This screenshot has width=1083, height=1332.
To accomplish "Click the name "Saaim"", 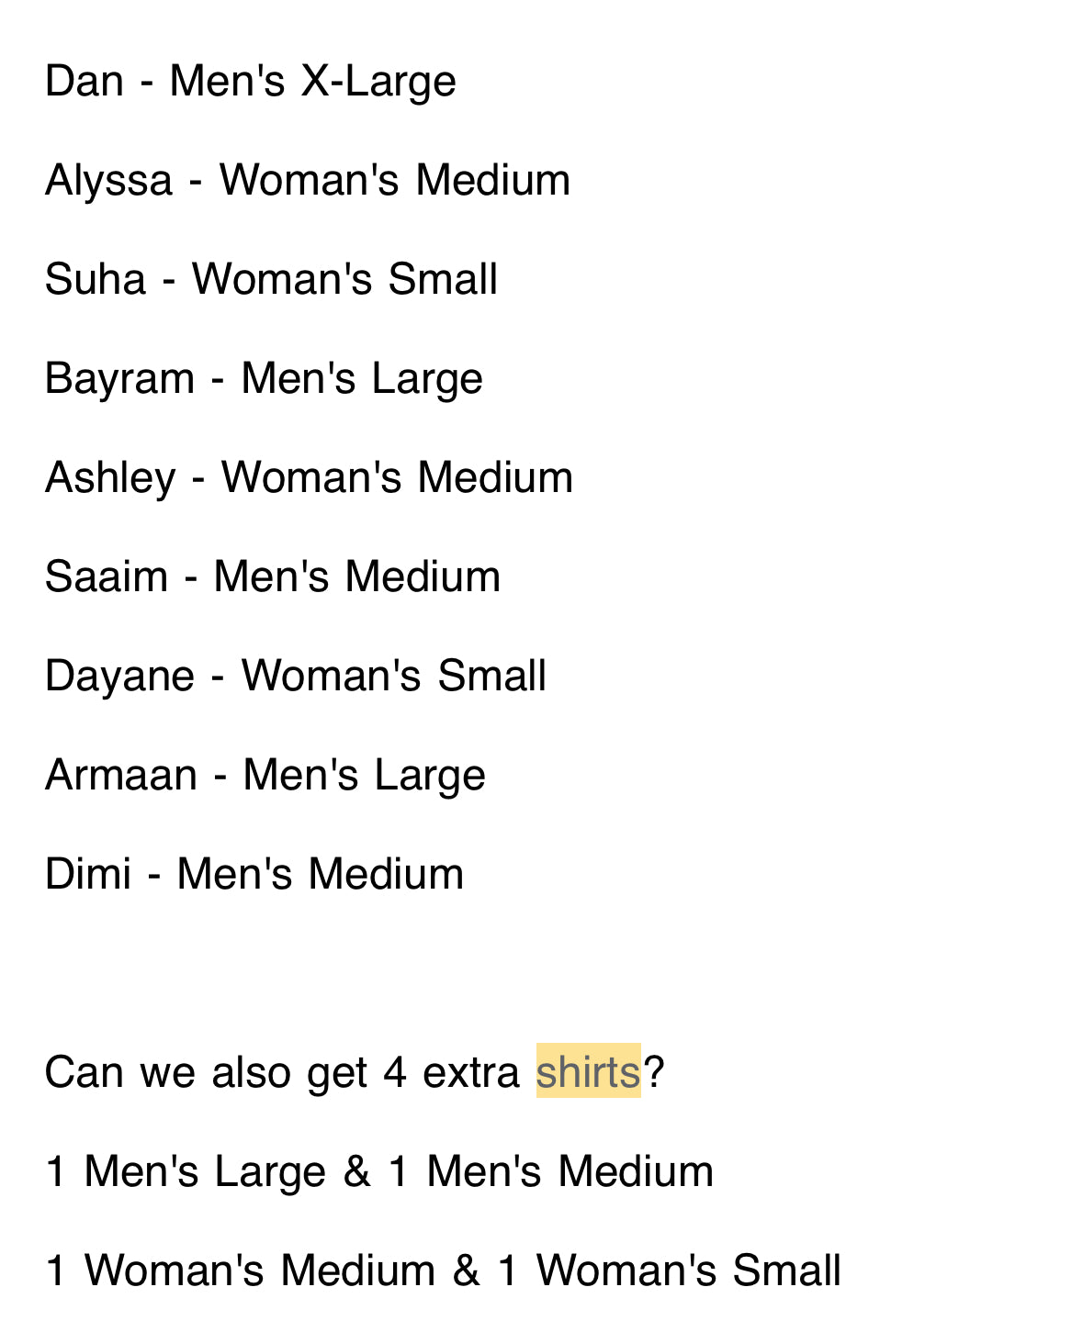I will [x=107, y=576].
